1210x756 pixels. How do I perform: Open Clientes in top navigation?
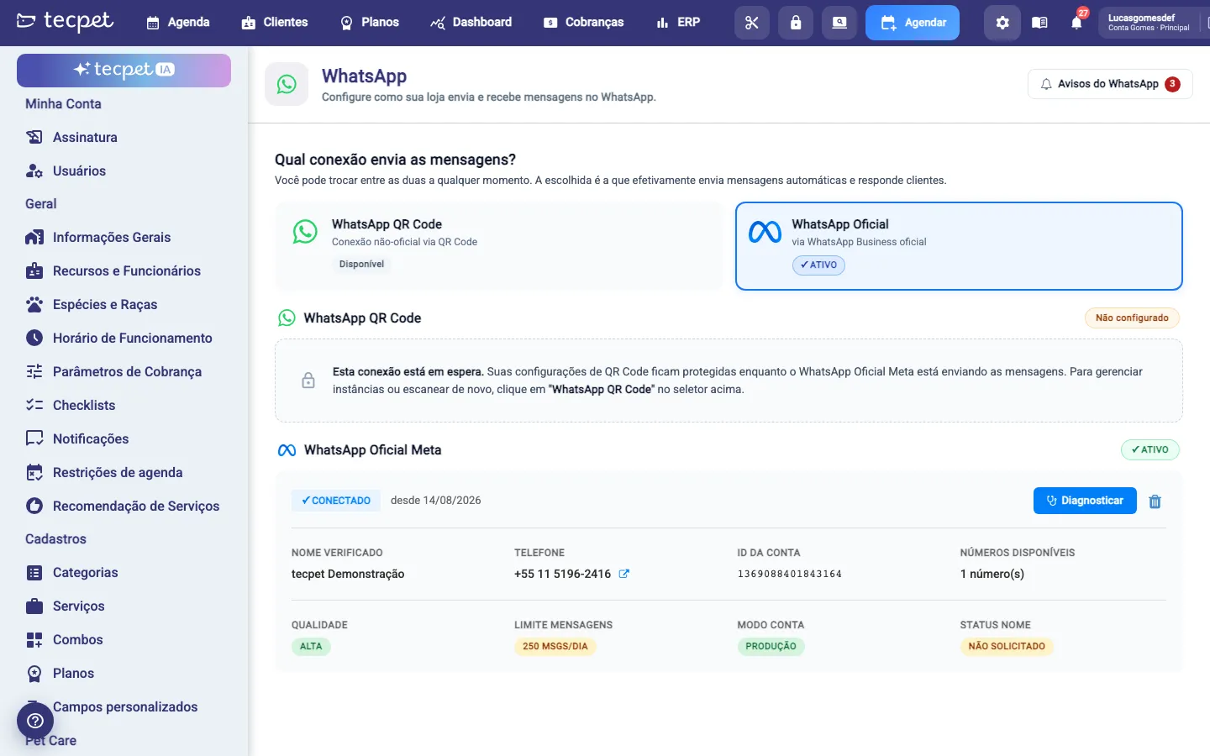click(x=275, y=23)
